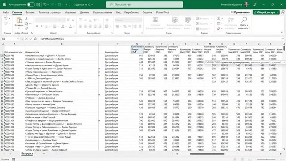Add new sheet with plus button
Image resolution: width=286 pixels, height=161 pixels.
(44, 154)
